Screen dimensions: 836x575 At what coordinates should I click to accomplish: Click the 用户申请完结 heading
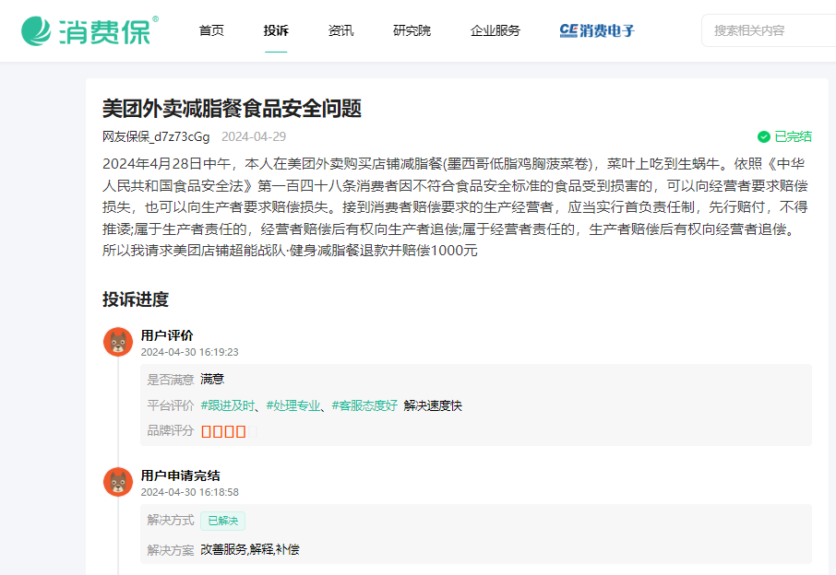(x=180, y=475)
